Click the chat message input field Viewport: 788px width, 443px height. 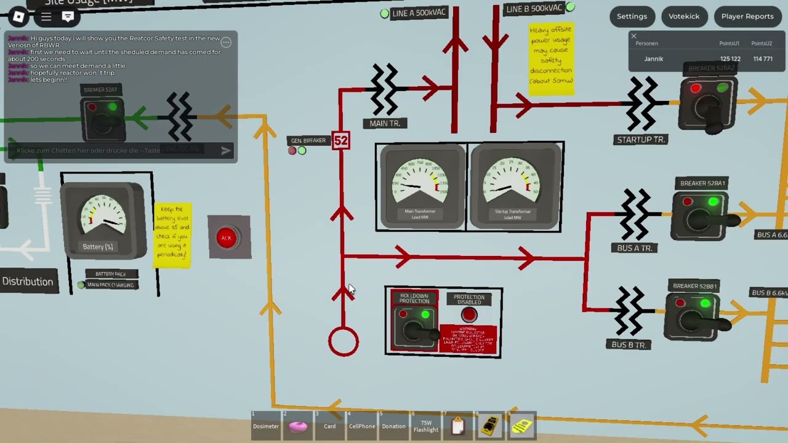point(114,150)
